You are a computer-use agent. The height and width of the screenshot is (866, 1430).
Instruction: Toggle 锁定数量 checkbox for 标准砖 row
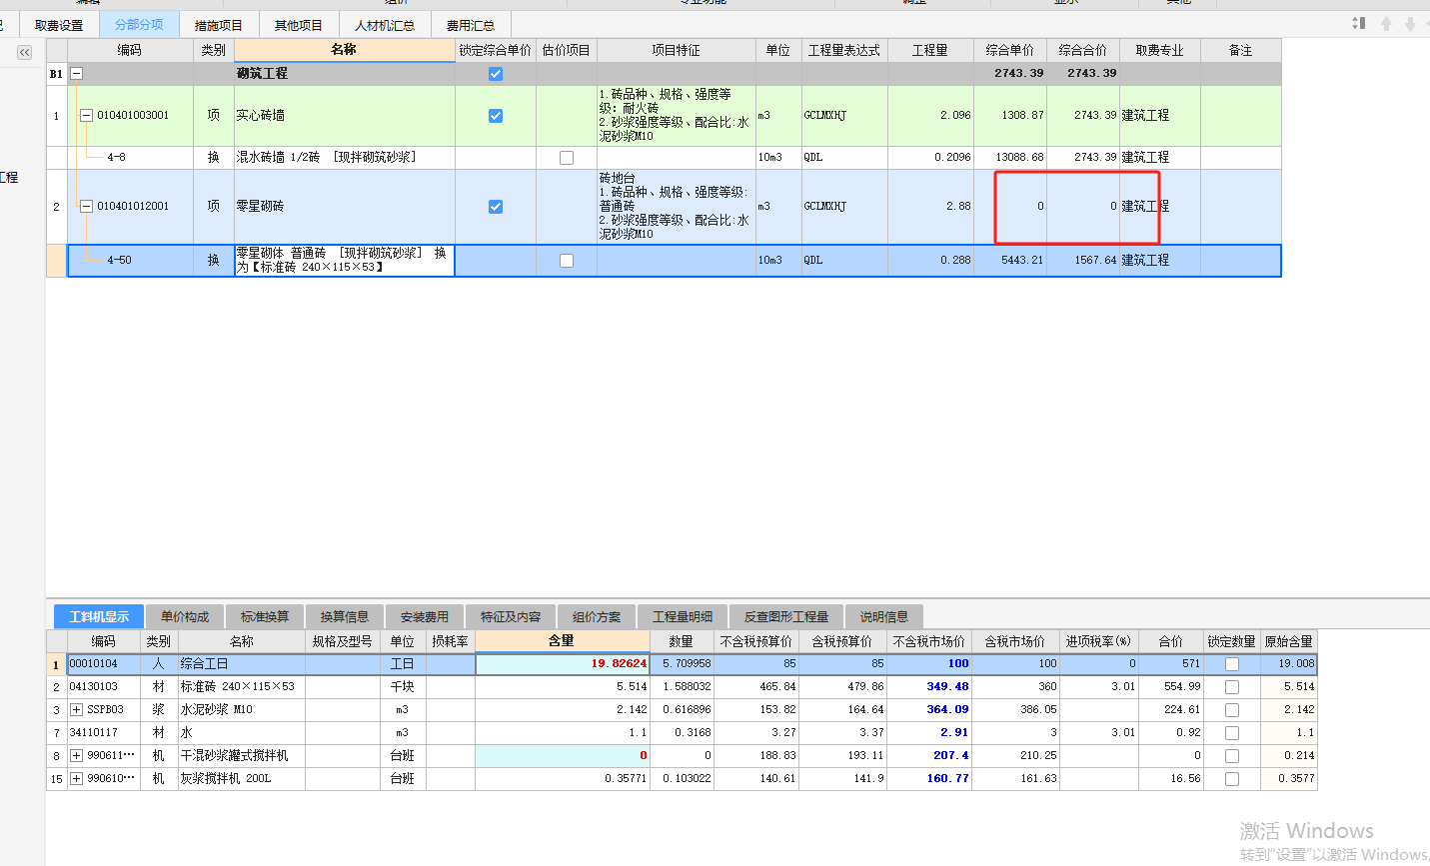pos(1232,687)
